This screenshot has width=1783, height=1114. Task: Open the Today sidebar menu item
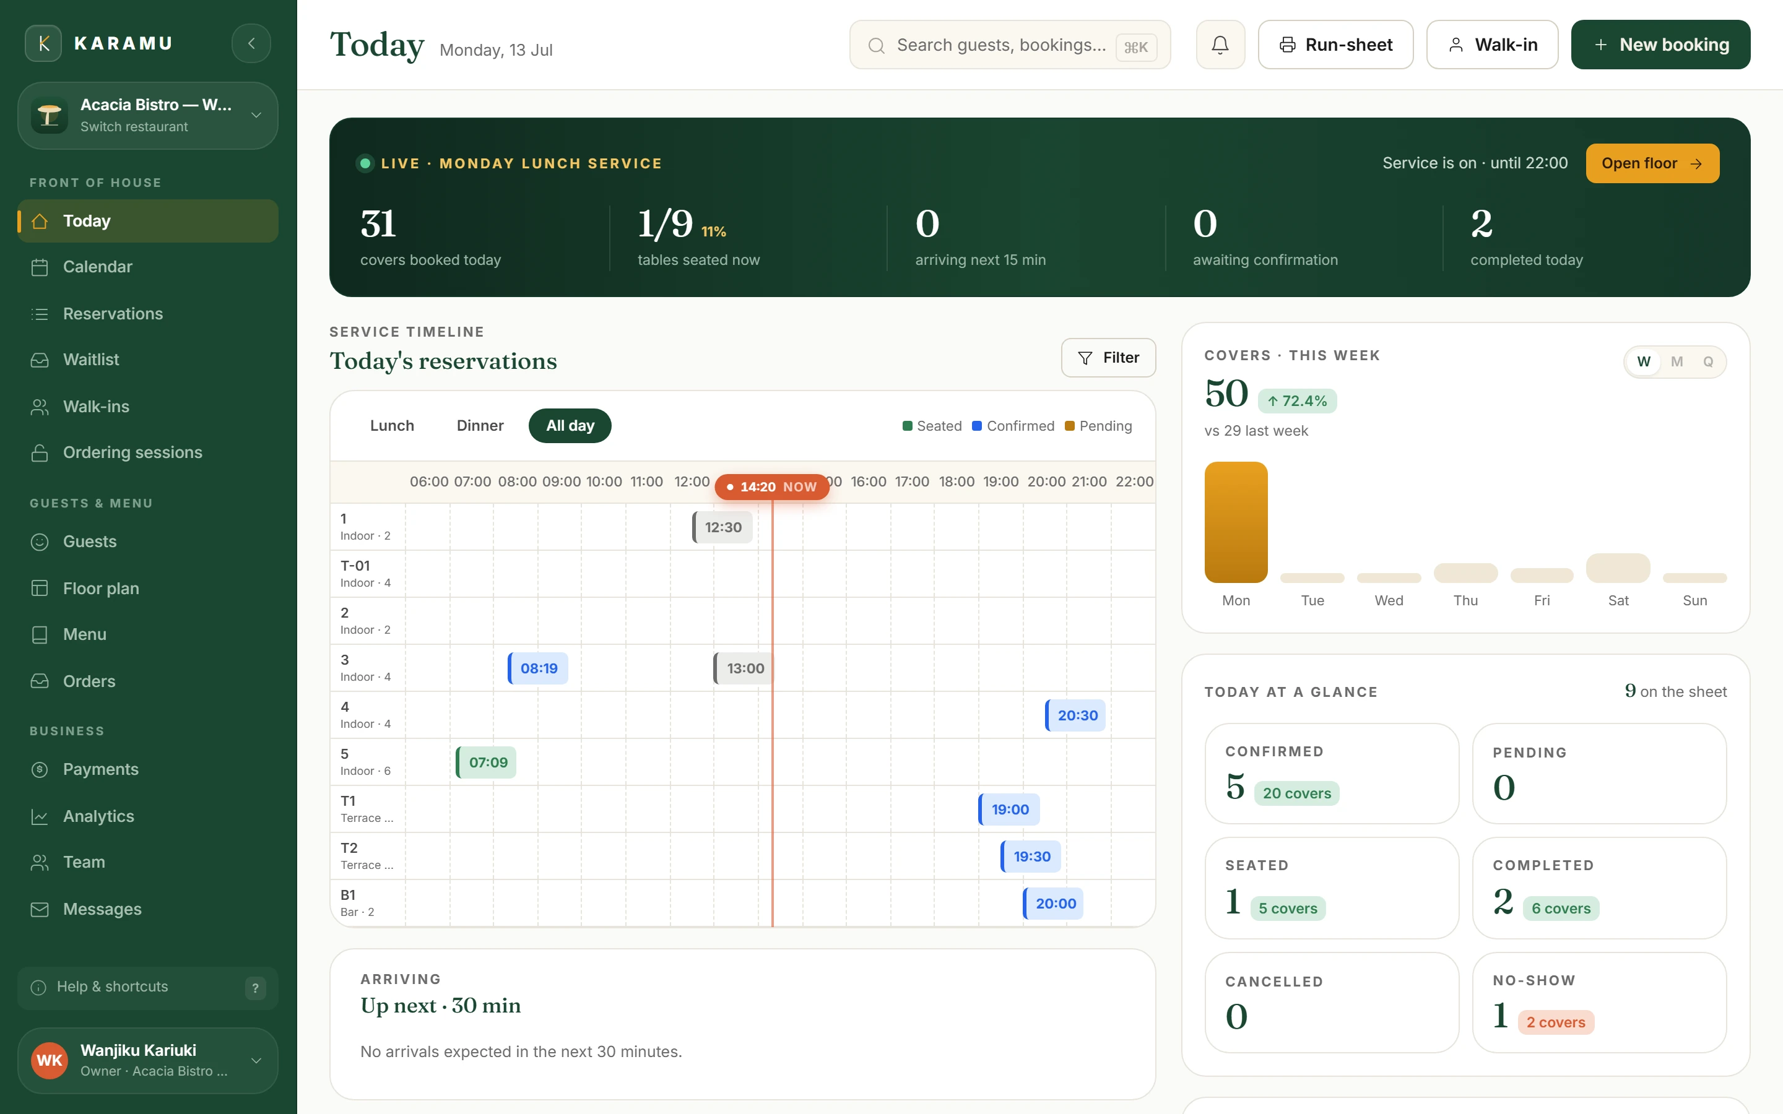coord(148,221)
